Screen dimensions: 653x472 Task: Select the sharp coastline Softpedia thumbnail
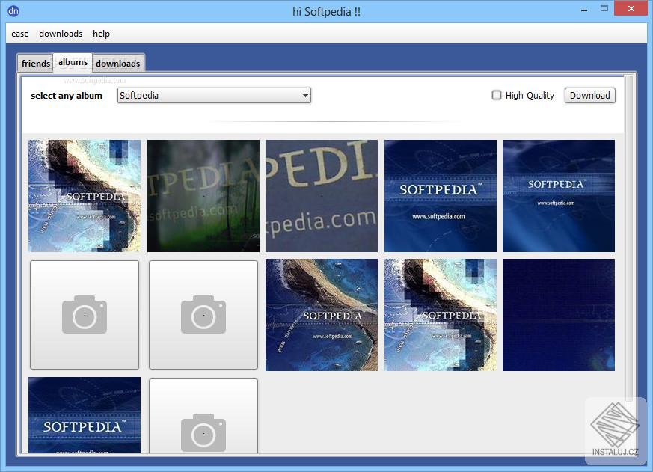(322, 314)
